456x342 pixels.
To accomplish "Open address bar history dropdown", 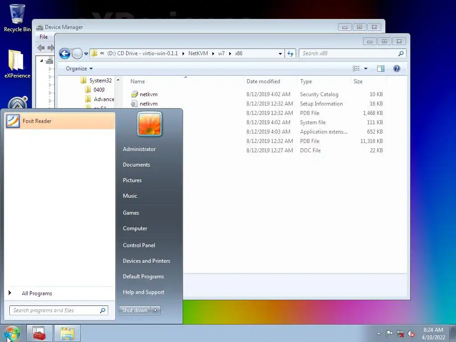I will (280, 53).
